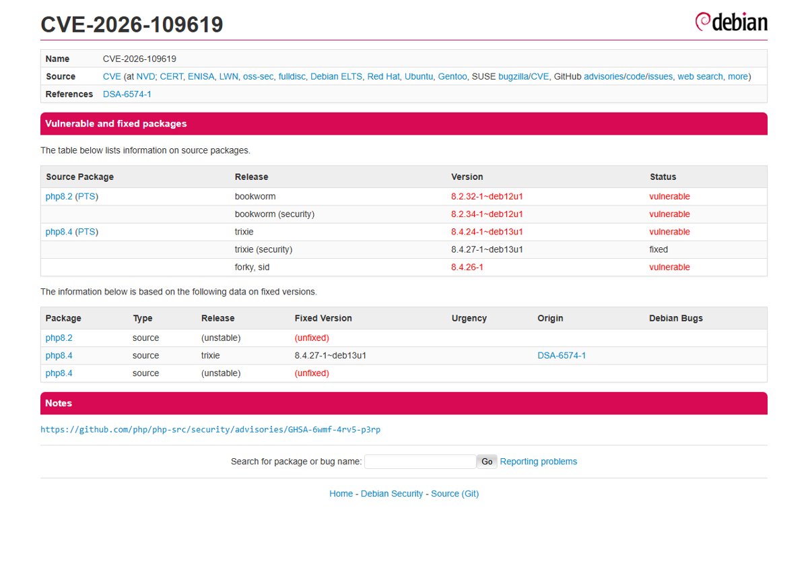808x568 pixels.
Task: Click version 8.2.32-1~deb12u1
Action: click(x=487, y=197)
